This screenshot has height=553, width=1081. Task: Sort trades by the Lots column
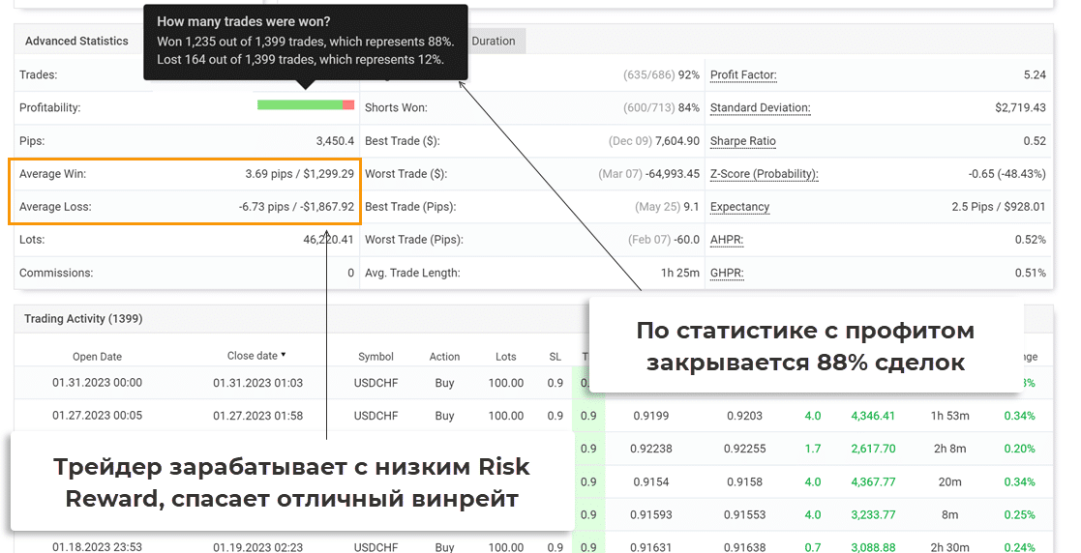[505, 357]
